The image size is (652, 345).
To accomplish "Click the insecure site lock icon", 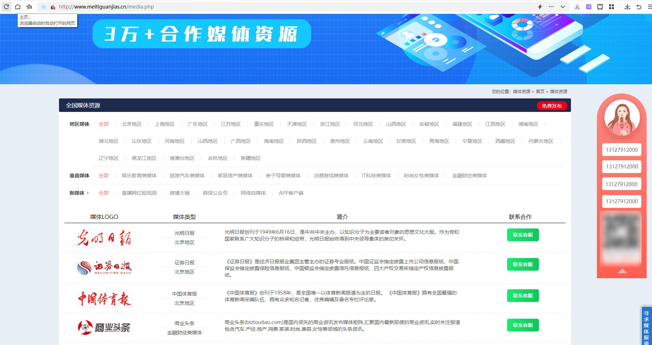I will (53, 7).
